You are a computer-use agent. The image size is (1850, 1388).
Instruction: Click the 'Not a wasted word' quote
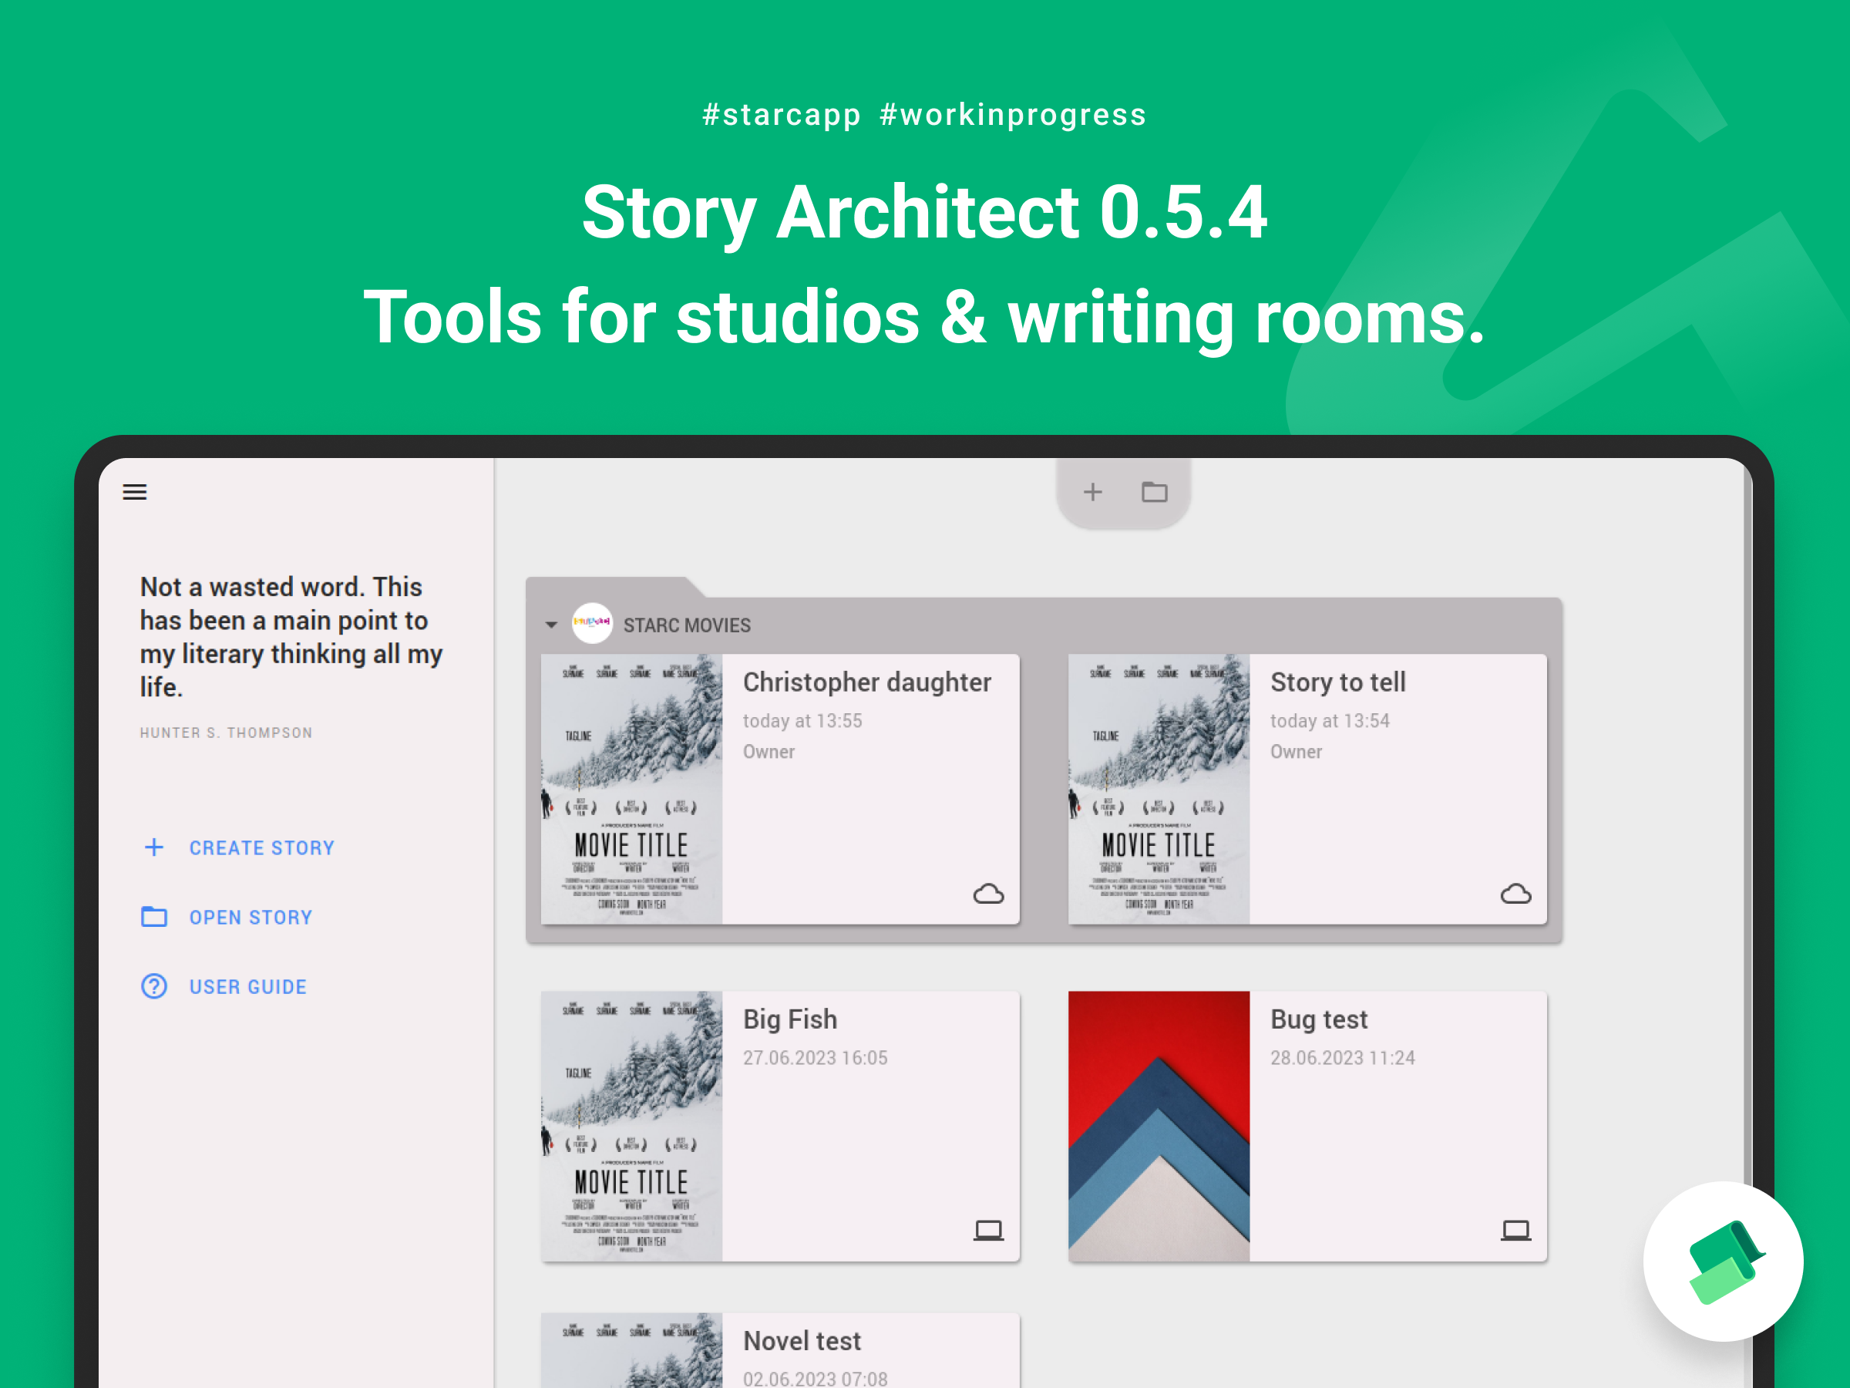291,637
